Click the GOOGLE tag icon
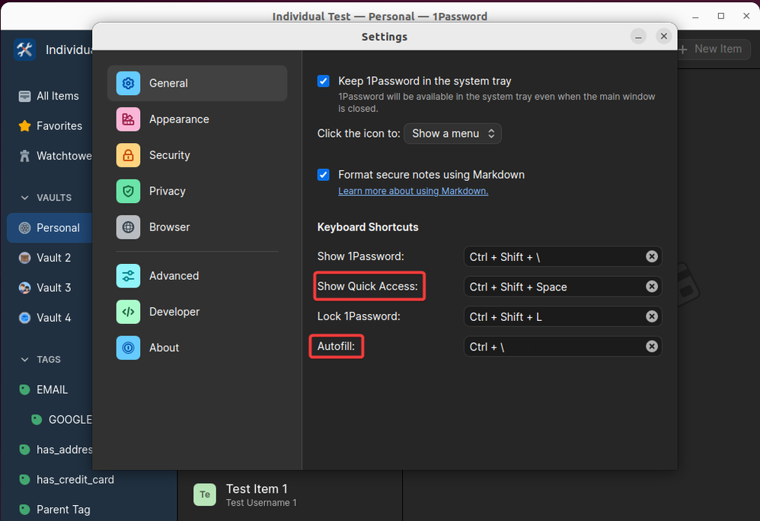 click(37, 420)
